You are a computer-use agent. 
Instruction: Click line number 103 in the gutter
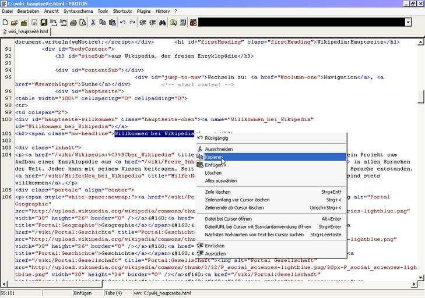(7, 147)
